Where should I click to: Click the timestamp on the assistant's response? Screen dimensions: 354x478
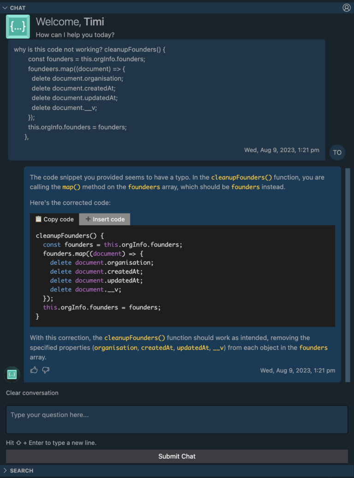click(x=297, y=370)
